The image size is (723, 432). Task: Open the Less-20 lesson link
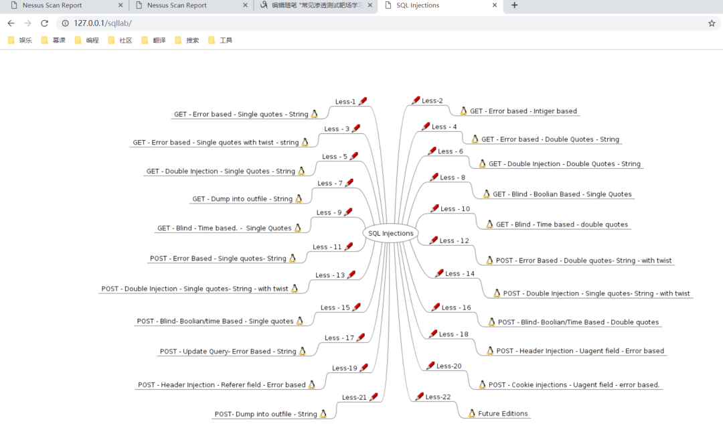449,366
